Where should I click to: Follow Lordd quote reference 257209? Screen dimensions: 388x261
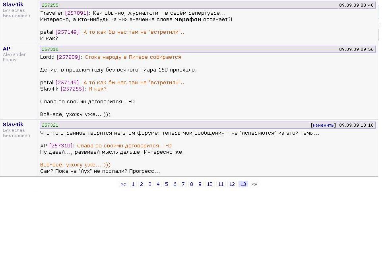(69, 57)
